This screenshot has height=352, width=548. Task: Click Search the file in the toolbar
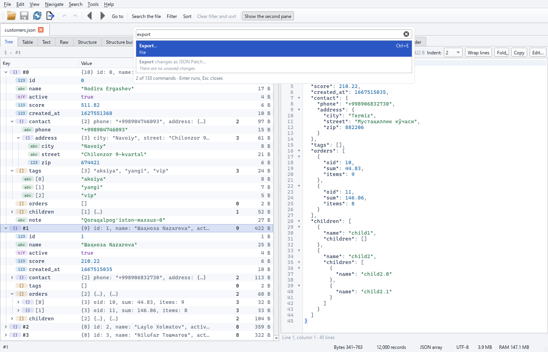pos(146,16)
